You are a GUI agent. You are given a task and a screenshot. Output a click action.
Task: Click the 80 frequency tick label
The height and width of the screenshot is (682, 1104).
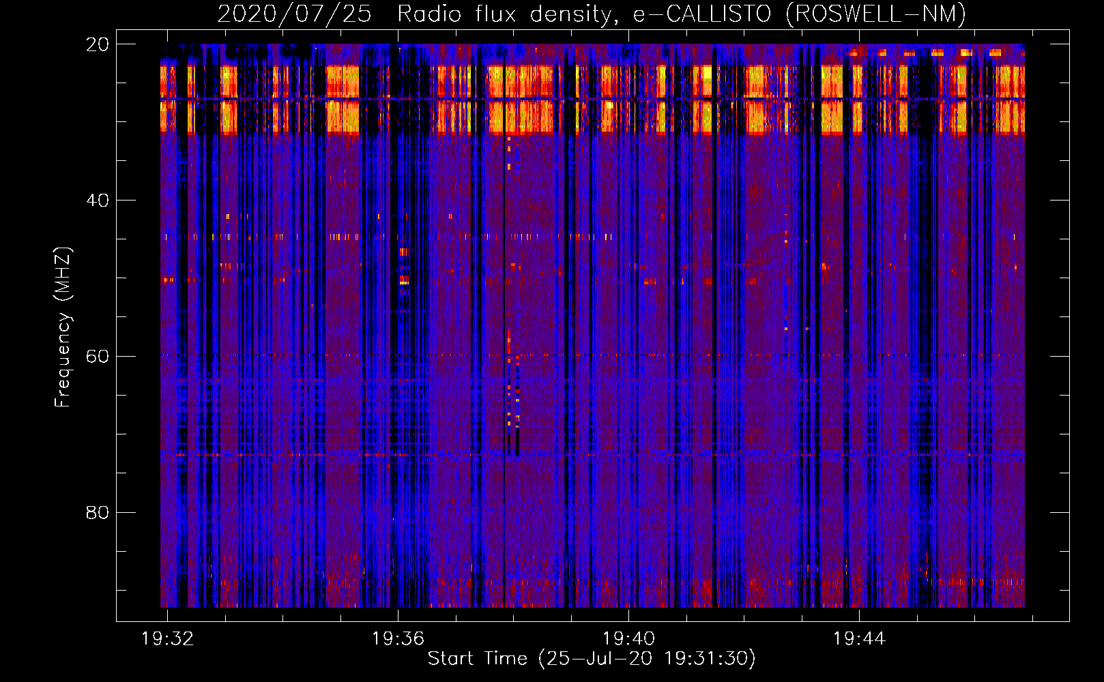[98, 513]
